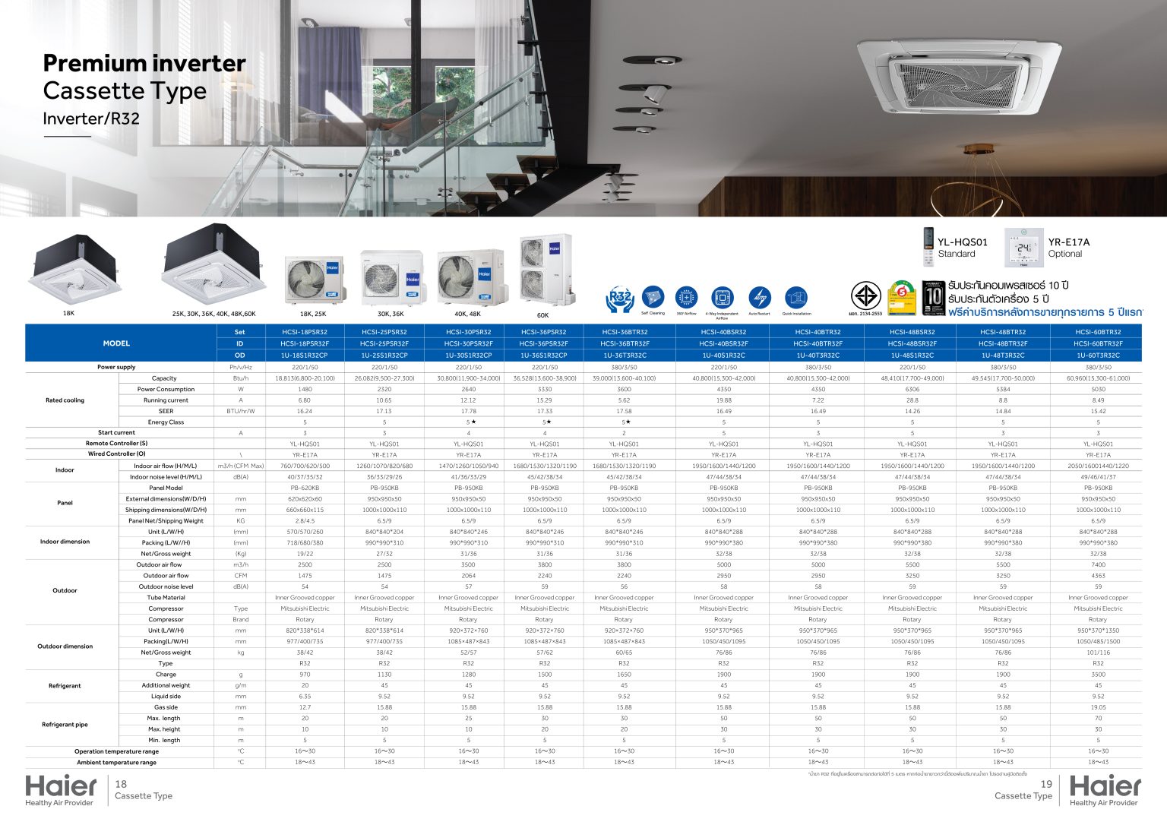The image size is (1167, 825).
Task: Toggle the Energy Class 5-star cell
Action: 469,422
